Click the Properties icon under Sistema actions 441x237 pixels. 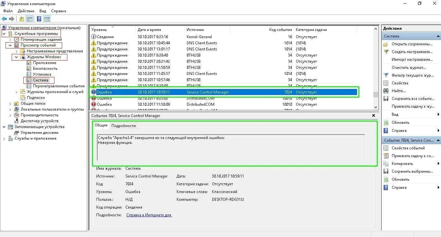point(386,83)
